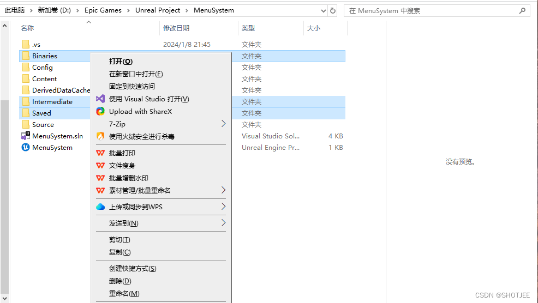Click the Visual Studio Sol... type cell
Viewport: 538px width, 303px height.
(271, 136)
